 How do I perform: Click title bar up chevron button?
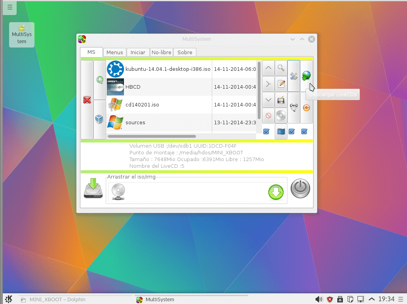[x=302, y=39]
